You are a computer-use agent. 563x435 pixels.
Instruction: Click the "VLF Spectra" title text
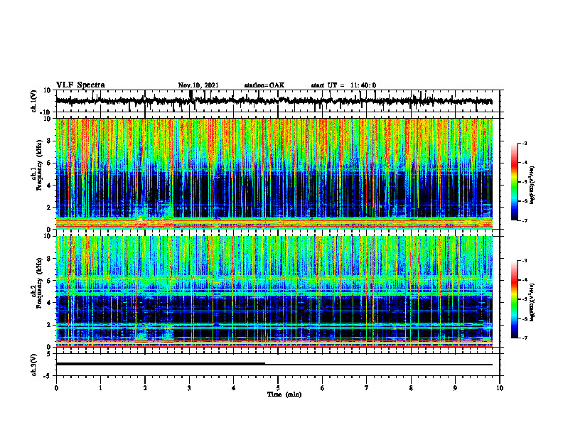click(80, 85)
